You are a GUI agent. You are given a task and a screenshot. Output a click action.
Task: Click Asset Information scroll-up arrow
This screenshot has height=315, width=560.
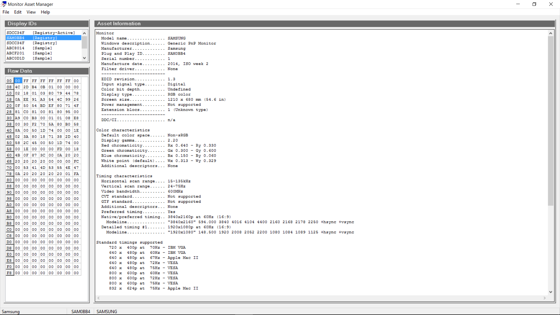click(551, 33)
